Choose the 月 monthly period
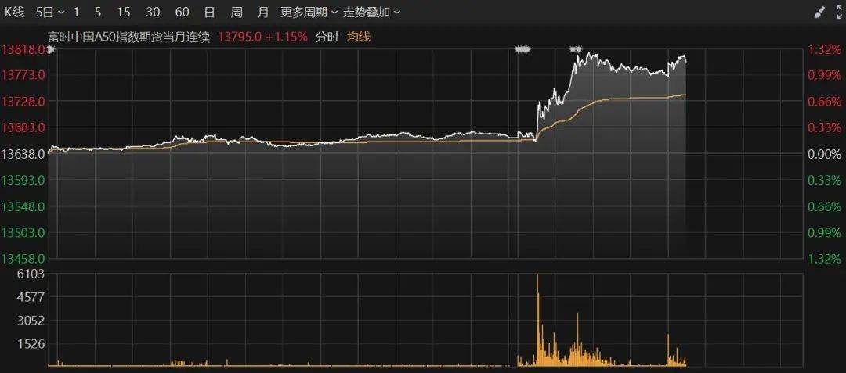 263,13
